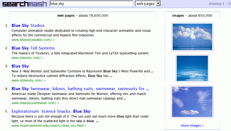Click result number 5 marker

pos(7,111)
